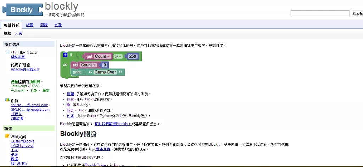The height and width of the screenshot is (167, 363).
Task: Click the 代碼許可證 label
Action: tap(20, 65)
